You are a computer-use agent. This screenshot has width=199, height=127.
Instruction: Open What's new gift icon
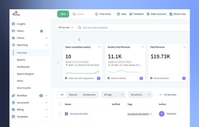(171, 14)
